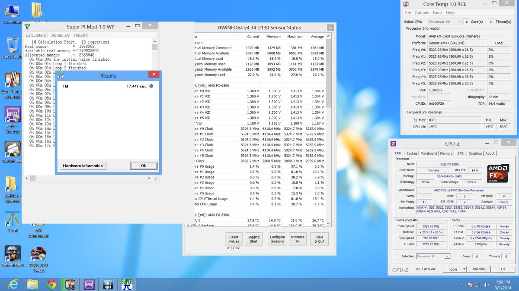Close CPU-Z with its OK button
The width and height of the screenshot is (519, 291).
point(503,269)
